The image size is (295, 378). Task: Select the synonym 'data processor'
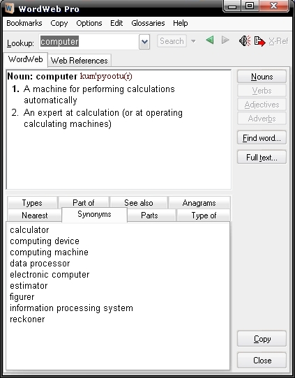coord(40,263)
